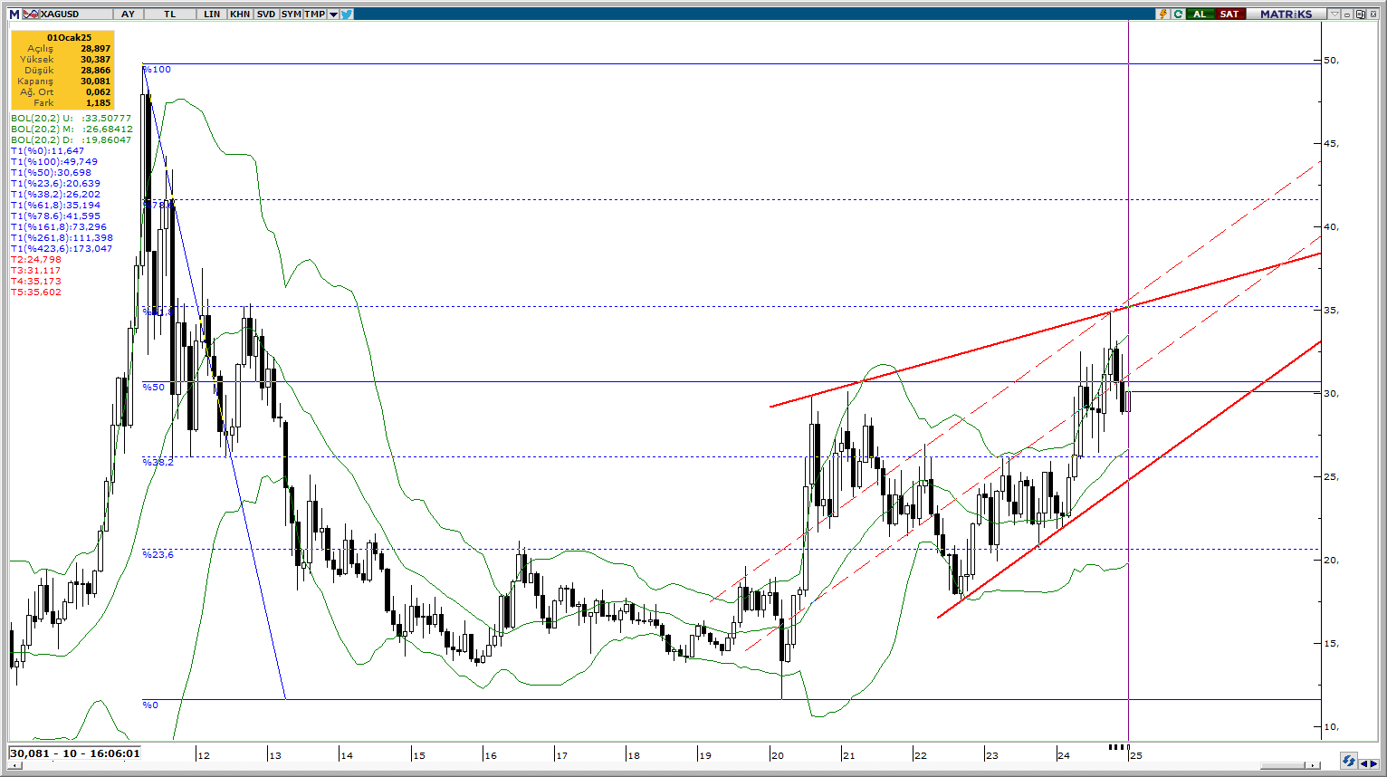1387x777 pixels.
Task: Click the green refresh chart icon
Action: [x=1178, y=14]
